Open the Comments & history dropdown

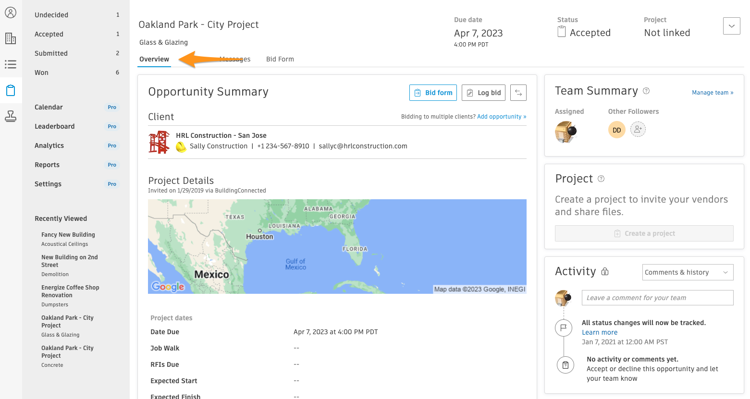[x=688, y=272]
